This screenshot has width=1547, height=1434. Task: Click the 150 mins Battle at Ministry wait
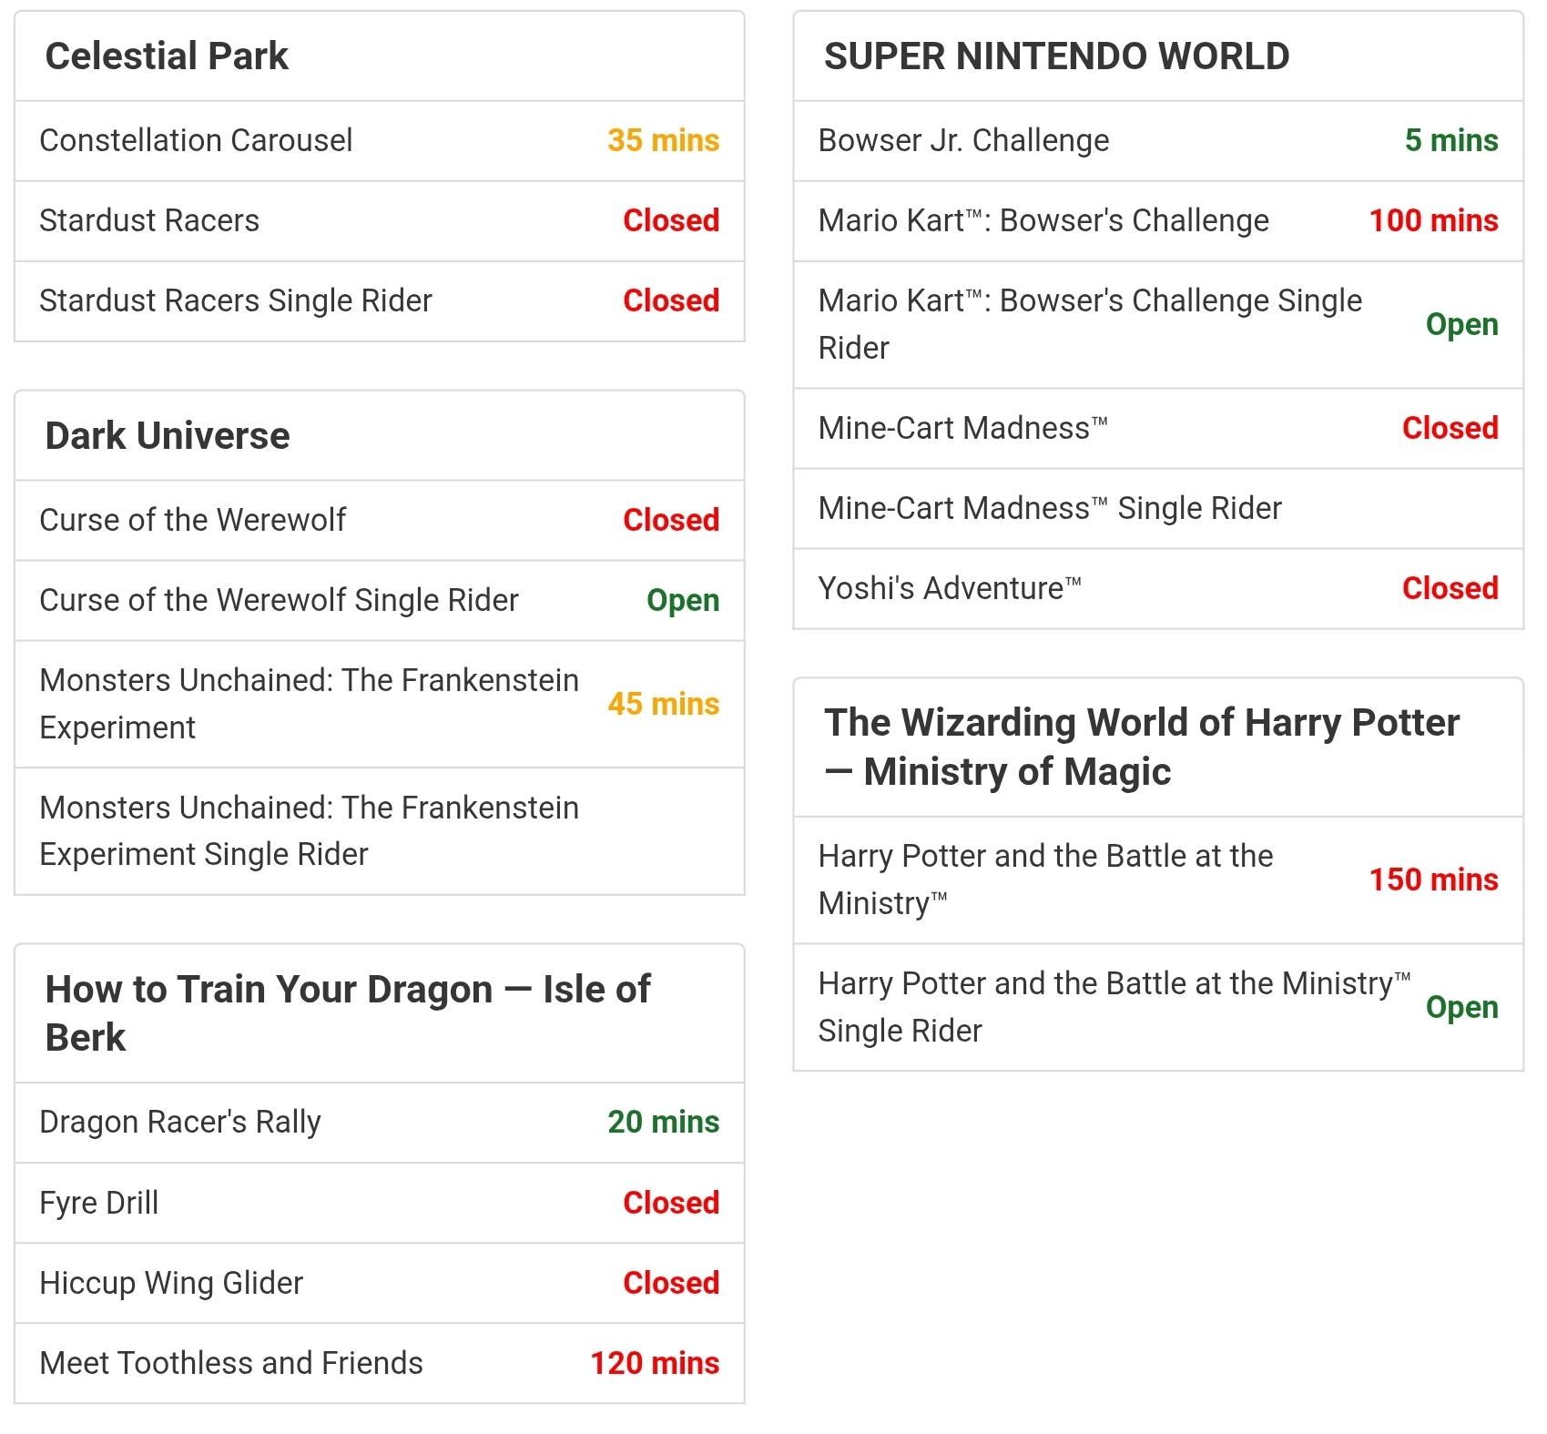coord(1433,880)
